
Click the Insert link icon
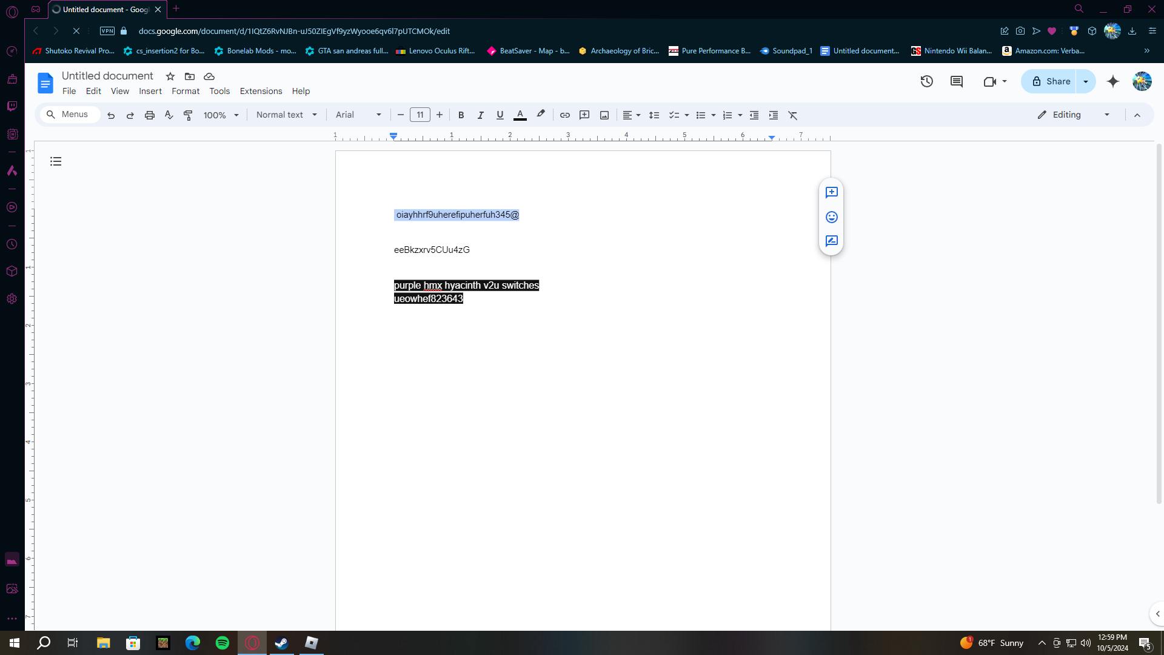[564, 115]
